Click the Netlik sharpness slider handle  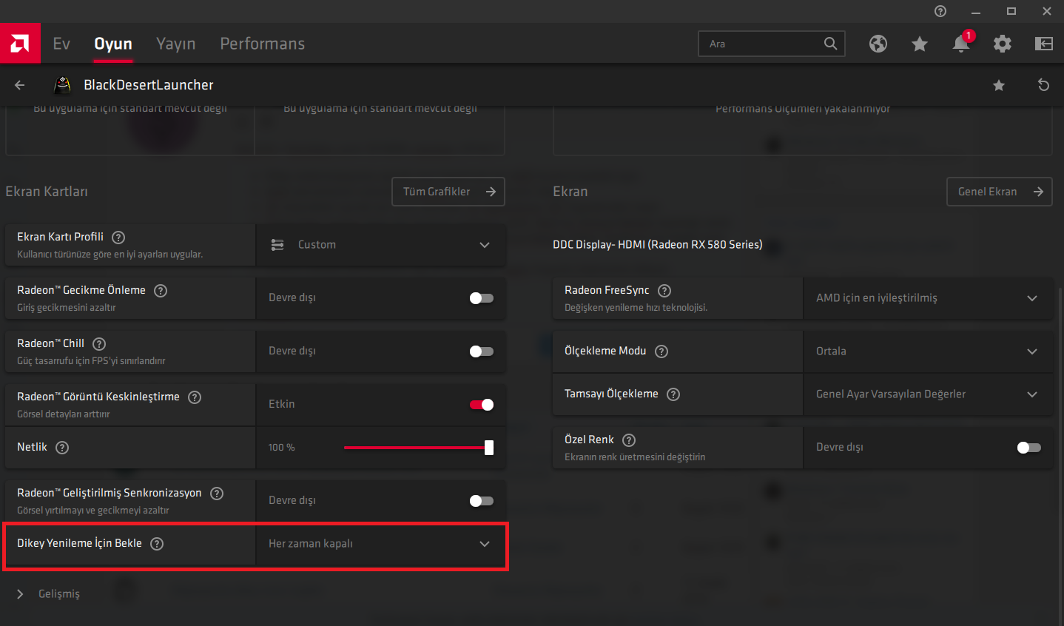489,448
